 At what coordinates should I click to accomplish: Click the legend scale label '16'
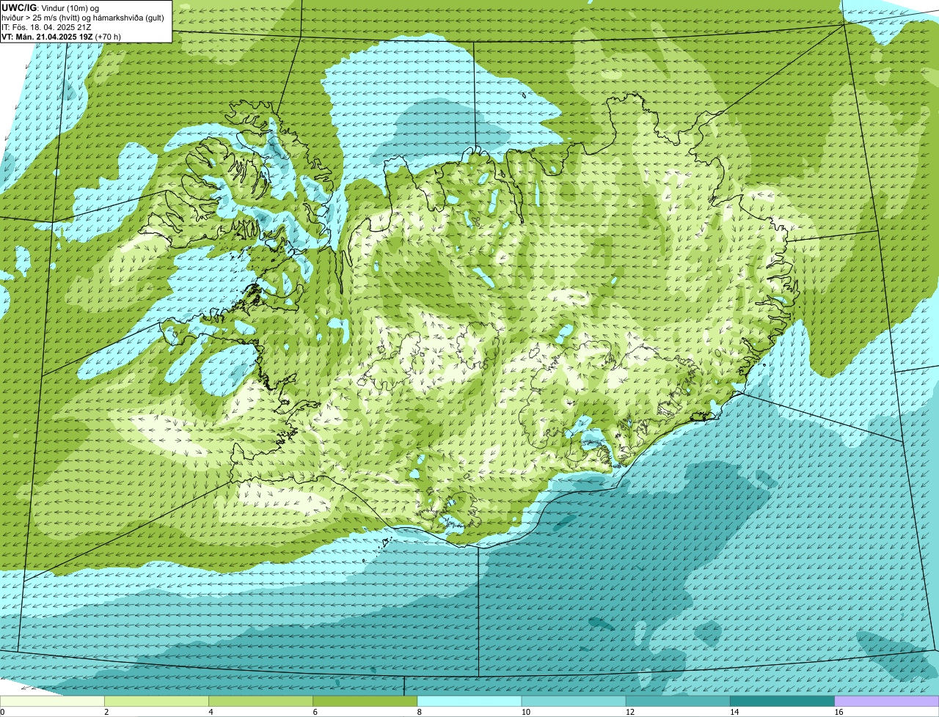(x=838, y=712)
